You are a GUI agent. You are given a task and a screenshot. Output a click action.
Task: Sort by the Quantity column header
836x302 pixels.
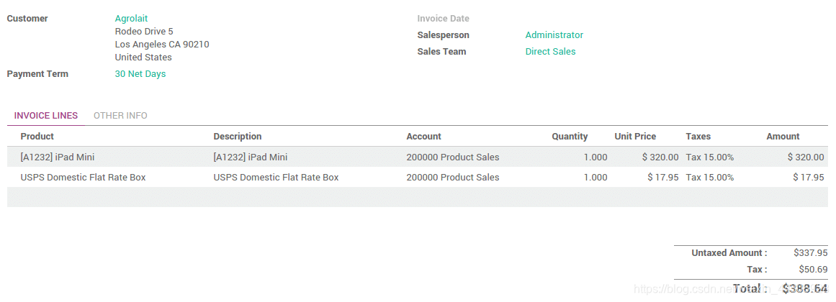(570, 137)
